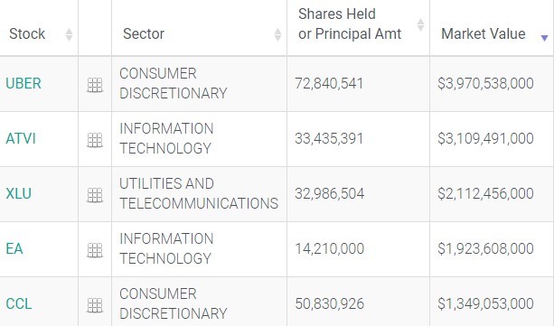Open the table grid icon for EA
The image size is (554, 326).
(x=95, y=250)
